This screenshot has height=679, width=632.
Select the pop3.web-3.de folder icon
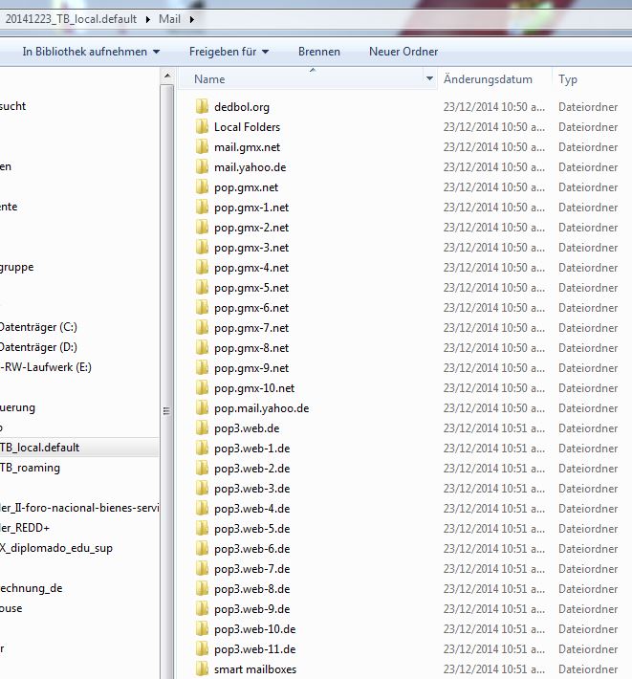202,488
